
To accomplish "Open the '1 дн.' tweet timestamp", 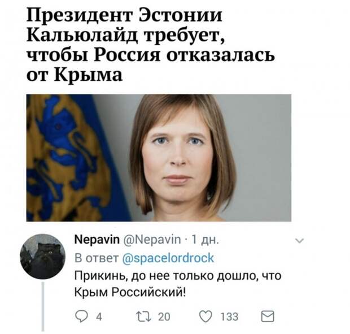I will tap(205, 240).
